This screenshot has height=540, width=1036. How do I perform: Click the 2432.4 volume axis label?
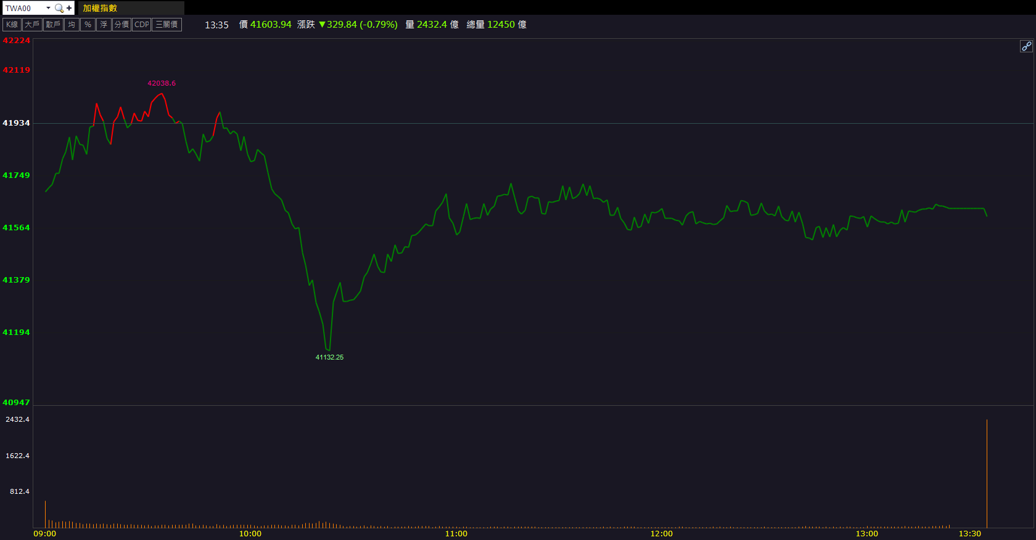(x=17, y=419)
